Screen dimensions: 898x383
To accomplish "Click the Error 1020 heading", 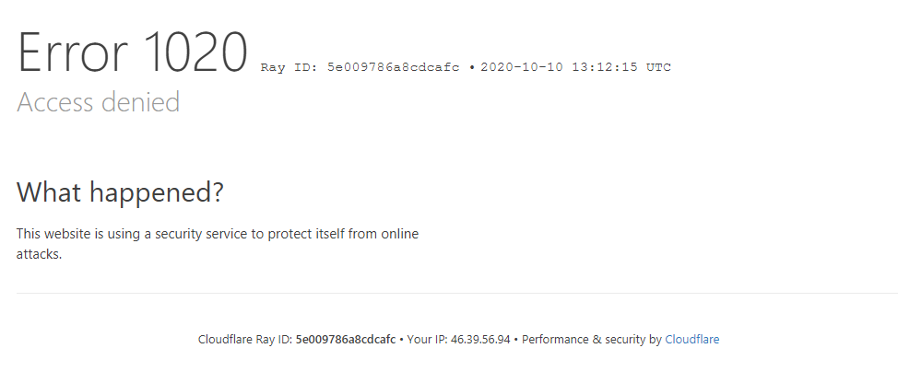I will point(132,52).
